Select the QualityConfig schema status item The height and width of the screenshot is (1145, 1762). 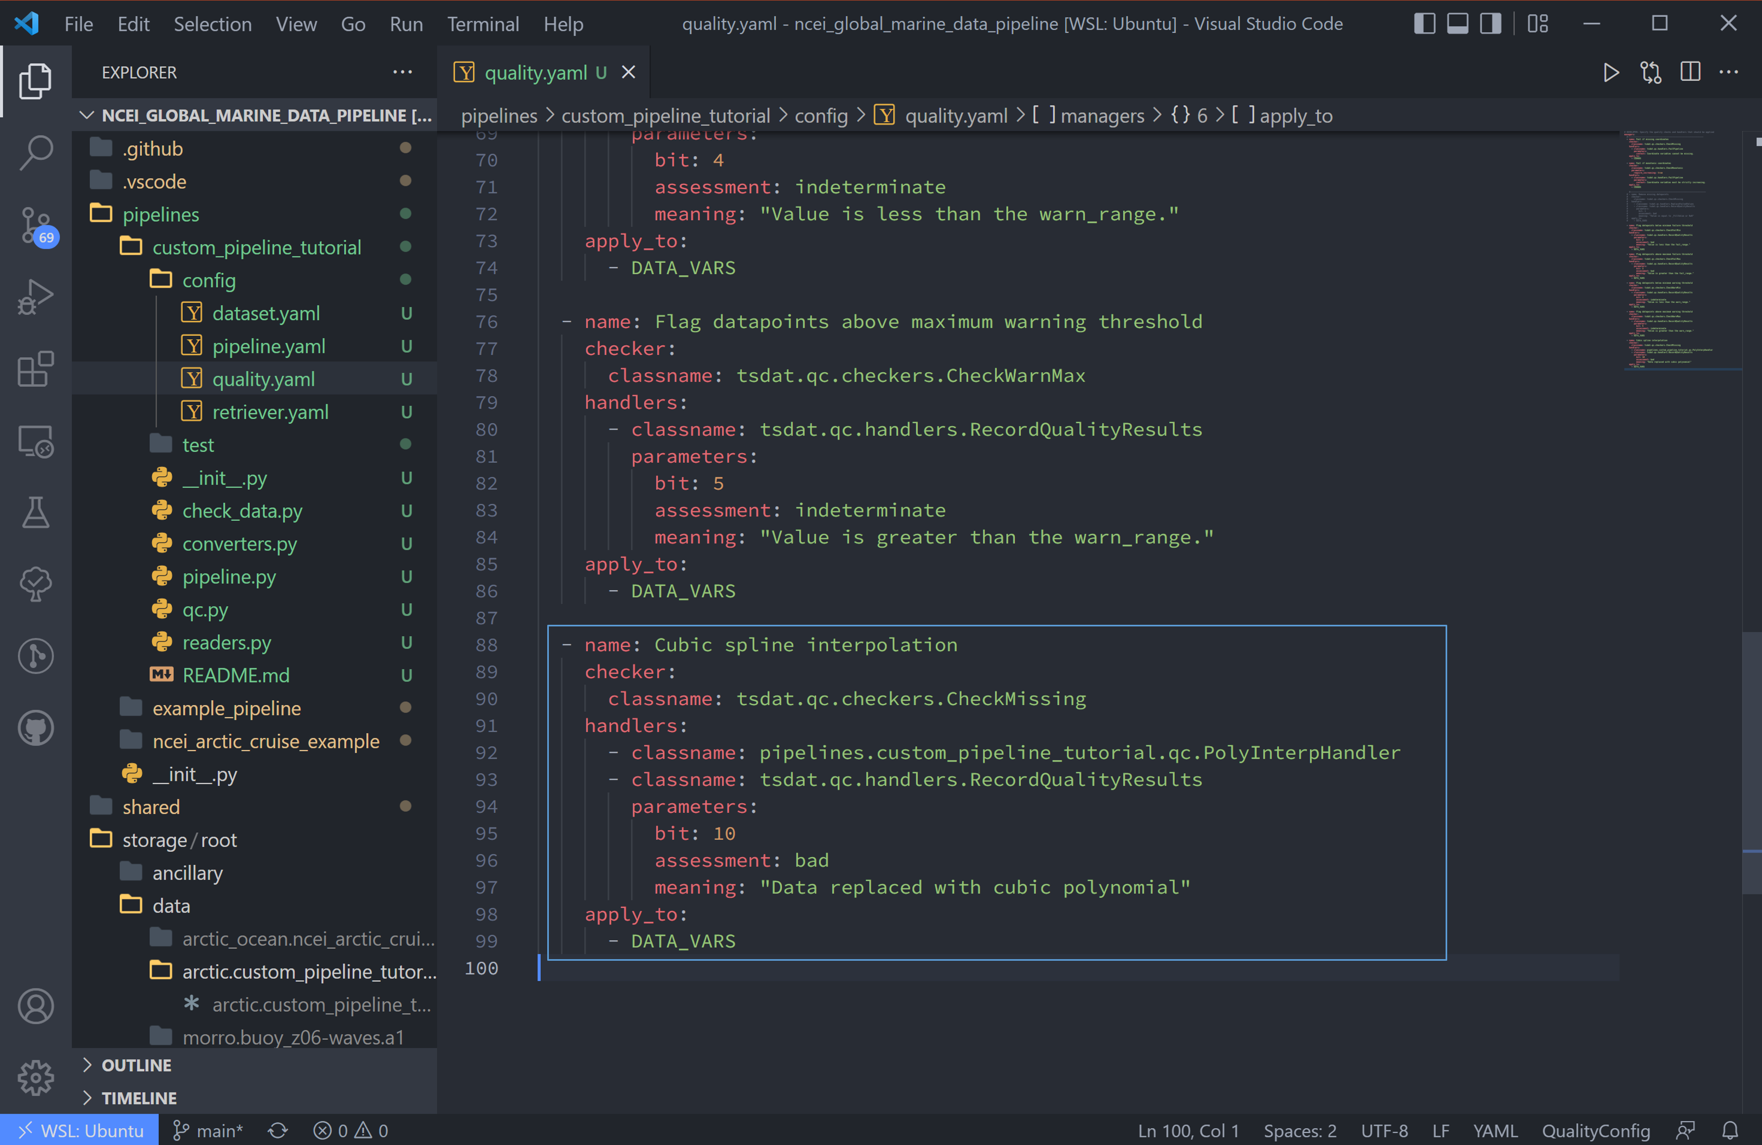(1596, 1131)
